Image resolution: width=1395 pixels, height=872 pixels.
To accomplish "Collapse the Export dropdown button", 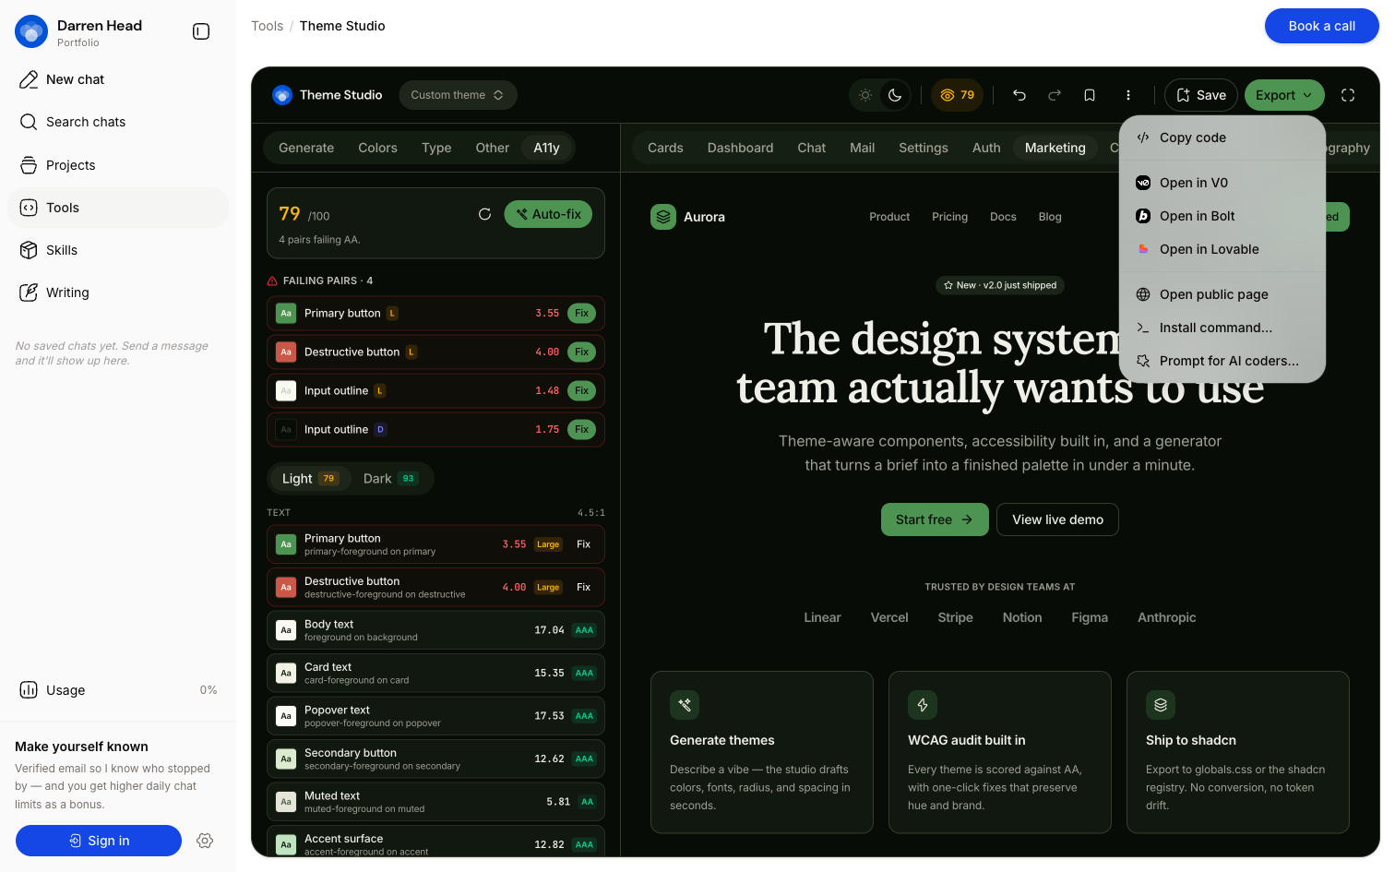I will (1284, 95).
